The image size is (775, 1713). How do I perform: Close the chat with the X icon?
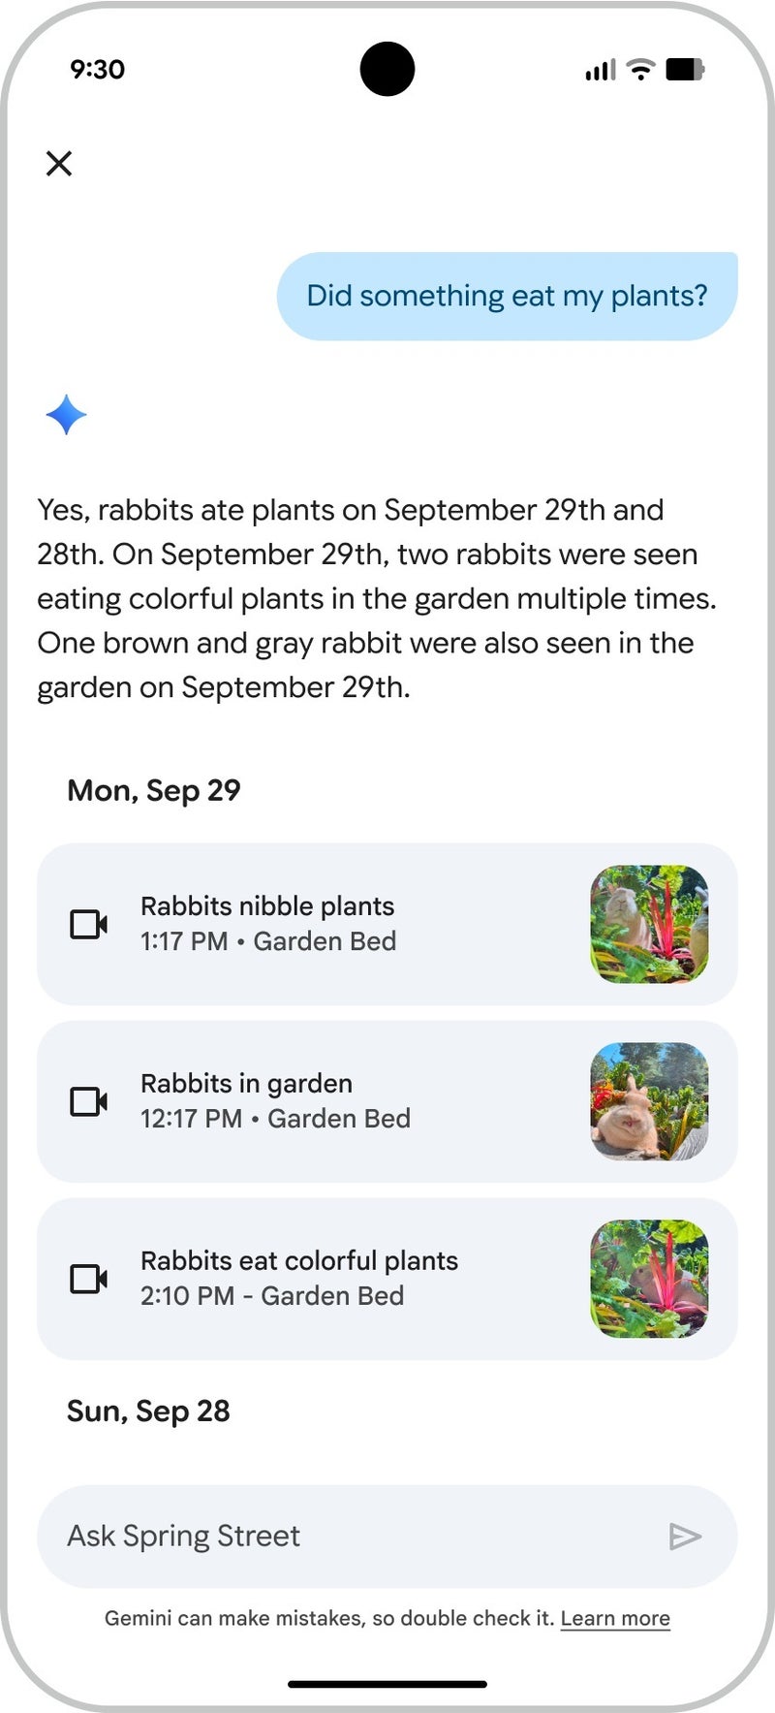pos(59,163)
